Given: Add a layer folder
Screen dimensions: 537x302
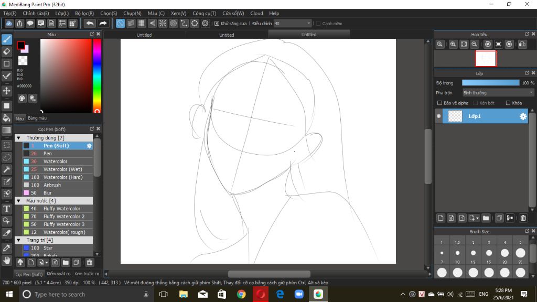Looking at the screenshot, I should tap(486, 218).
